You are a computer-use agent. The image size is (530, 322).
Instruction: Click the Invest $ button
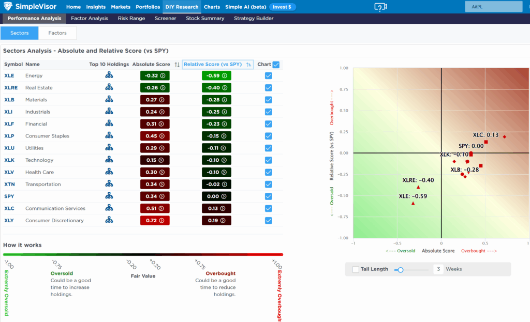pos(282,7)
